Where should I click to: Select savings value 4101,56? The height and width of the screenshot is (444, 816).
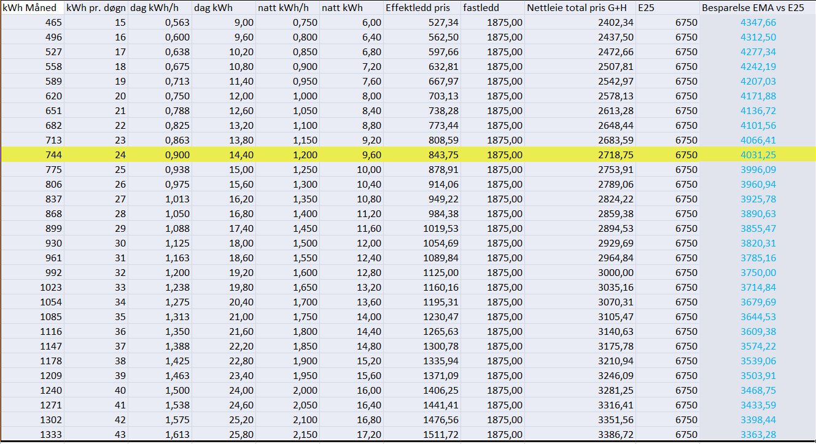758,125
